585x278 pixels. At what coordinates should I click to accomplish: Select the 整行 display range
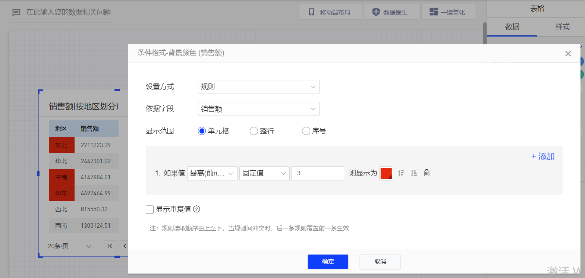[x=254, y=131]
